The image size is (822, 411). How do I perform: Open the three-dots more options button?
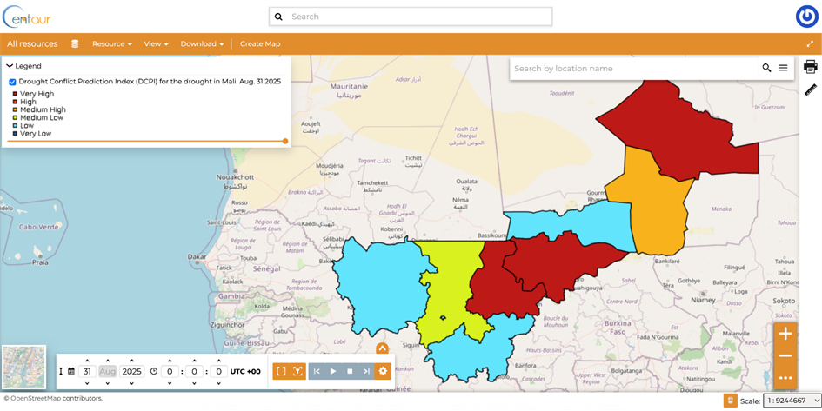pos(785,377)
